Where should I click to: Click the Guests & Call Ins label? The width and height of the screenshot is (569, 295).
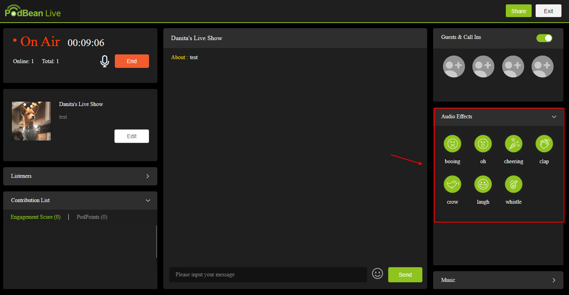[x=461, y=37]
